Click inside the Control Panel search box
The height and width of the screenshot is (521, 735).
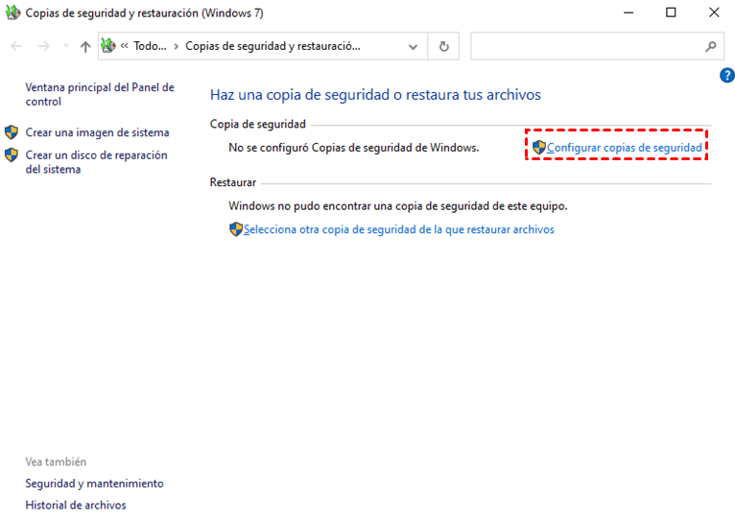tap(586, 46)
